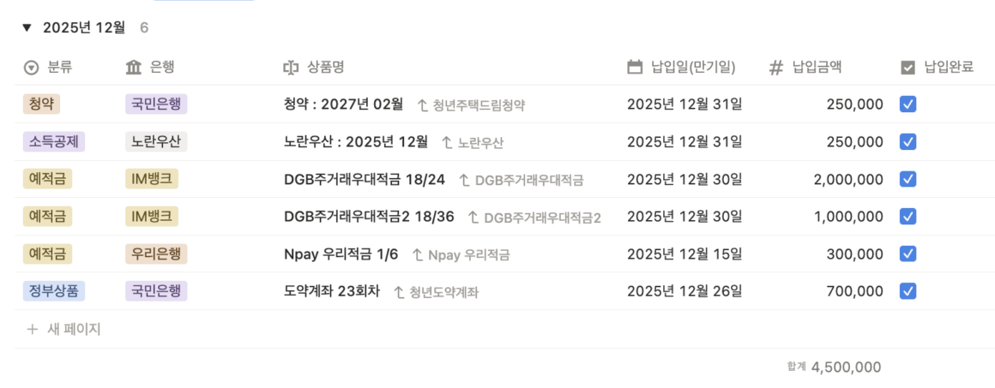
Task: Click the arrow icon before 청년주택드림청약 relation
Action: click(422, 105)
